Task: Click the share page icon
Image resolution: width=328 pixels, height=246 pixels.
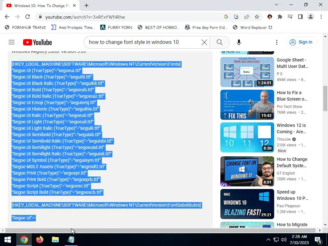Action: point(247,17)
